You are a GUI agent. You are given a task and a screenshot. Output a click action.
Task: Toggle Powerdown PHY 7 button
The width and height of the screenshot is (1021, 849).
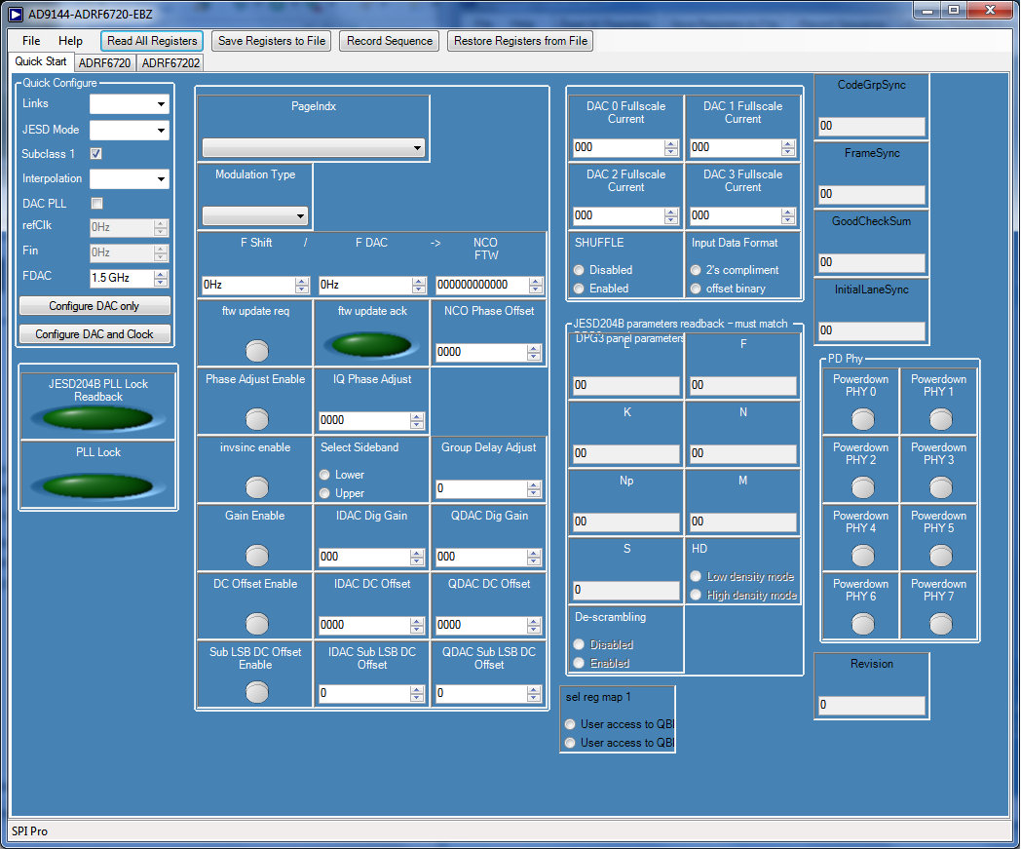coord(941,624)
